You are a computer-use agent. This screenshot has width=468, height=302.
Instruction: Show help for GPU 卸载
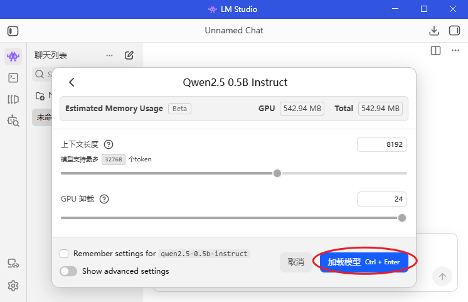click(x=104, y=199)
